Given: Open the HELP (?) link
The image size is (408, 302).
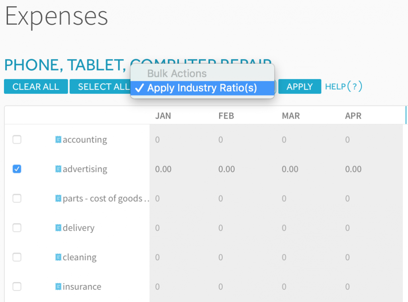Looking at the screenshot, I should [344, 86].
